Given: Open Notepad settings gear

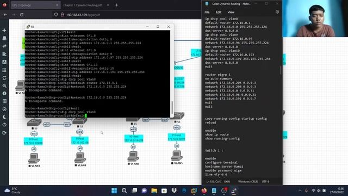Looking at the screenshot, I should 277,12.
